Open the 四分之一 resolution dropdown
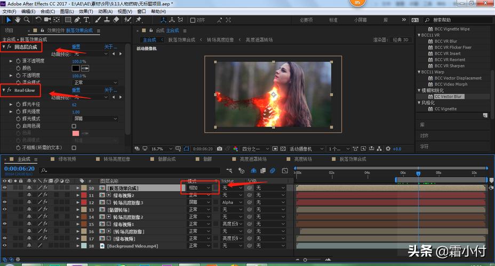 pyautogui.click(x=255, y=149)
